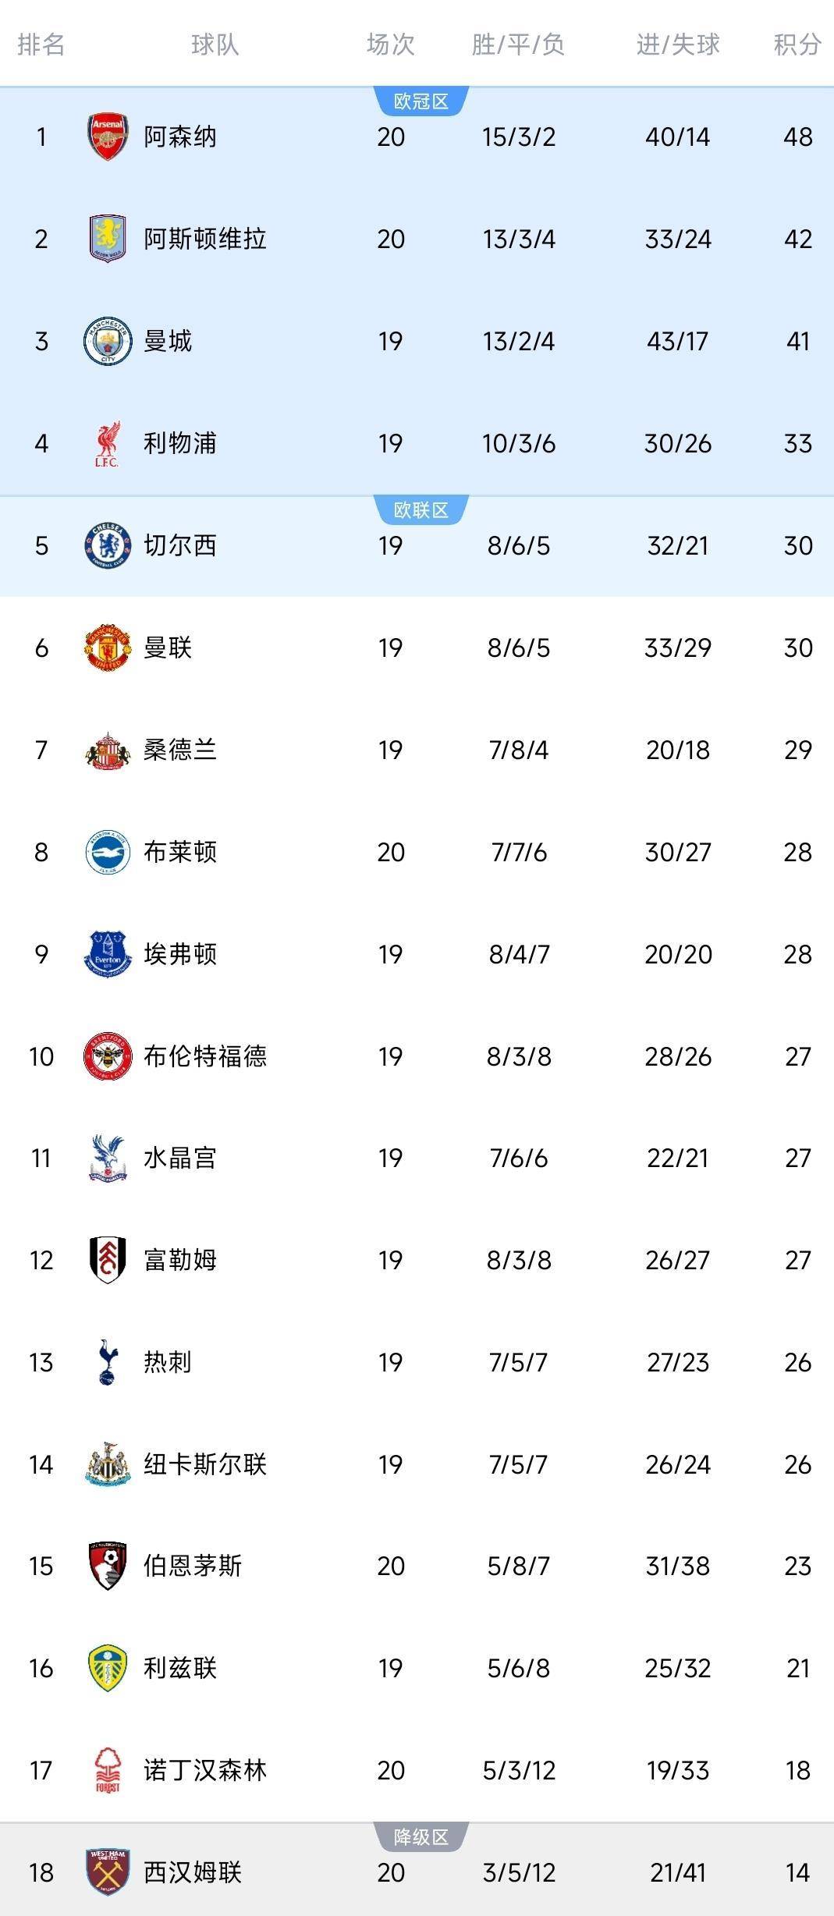Tap the Aston Villa badge icon
834x1916 pixels.
click(107, 239)
